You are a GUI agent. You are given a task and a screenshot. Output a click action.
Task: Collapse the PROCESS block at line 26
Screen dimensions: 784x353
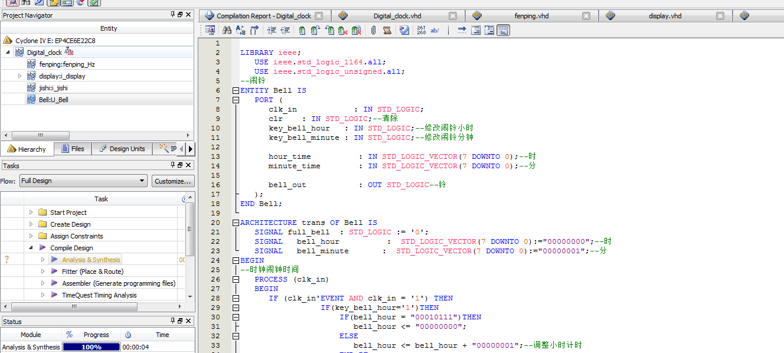click(x=236, y=279)
